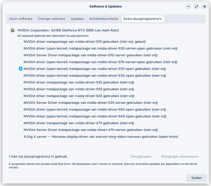Switch to the Overige software tab

(51, 19)
